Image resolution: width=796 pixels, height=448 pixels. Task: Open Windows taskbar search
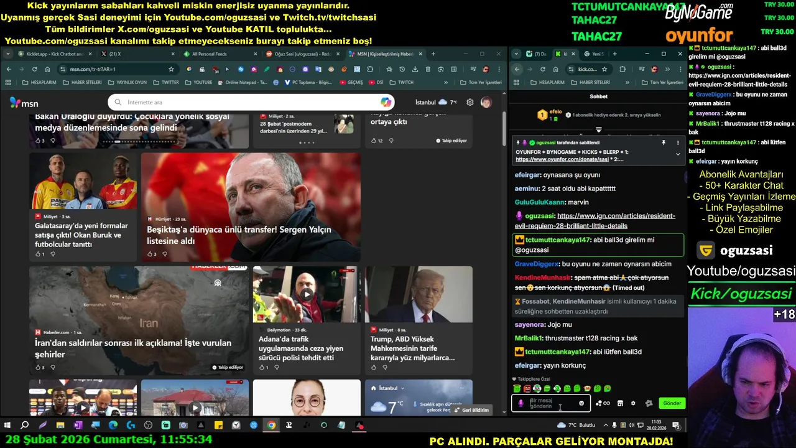[25, 426]
